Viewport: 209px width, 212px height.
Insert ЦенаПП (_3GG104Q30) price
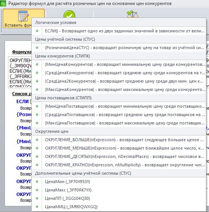[119, 198]
